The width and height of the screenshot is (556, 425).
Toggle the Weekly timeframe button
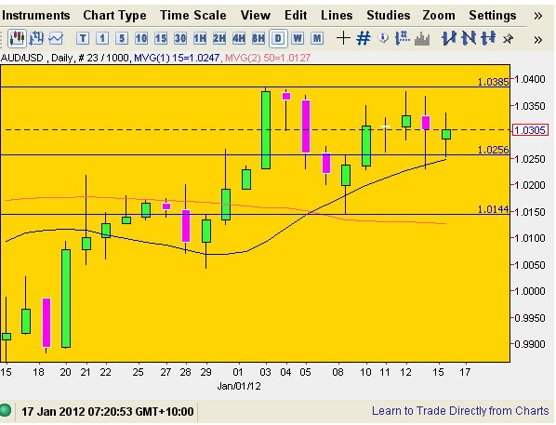298,38
